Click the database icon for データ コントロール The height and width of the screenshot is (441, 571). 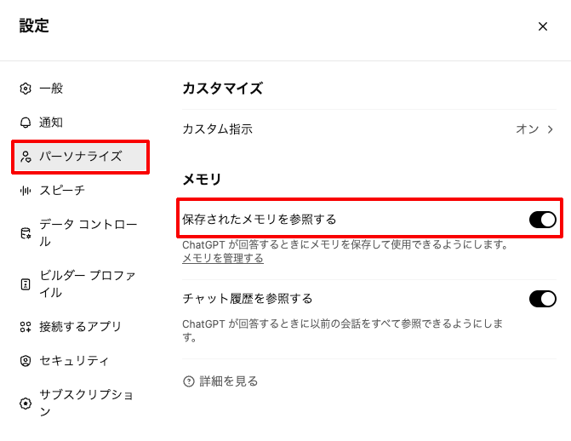pyautogui.click(x=26, y=233)
